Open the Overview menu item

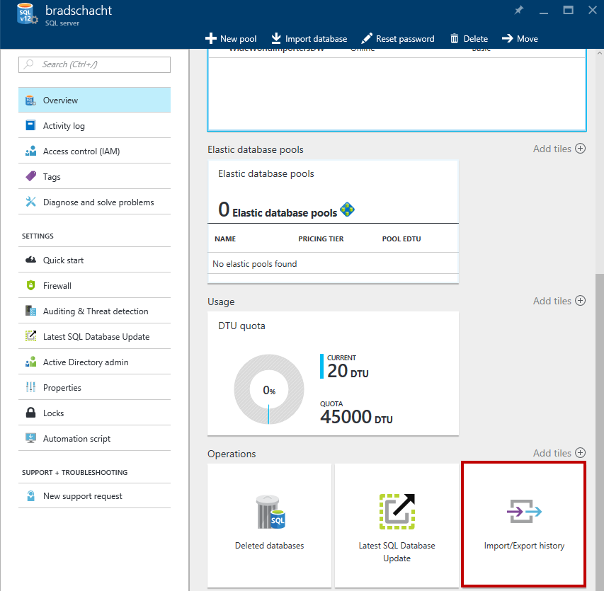tap(94, 100)
